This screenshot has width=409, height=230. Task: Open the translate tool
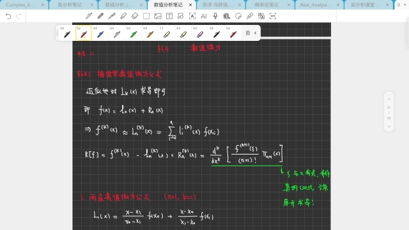click(261, 16)
